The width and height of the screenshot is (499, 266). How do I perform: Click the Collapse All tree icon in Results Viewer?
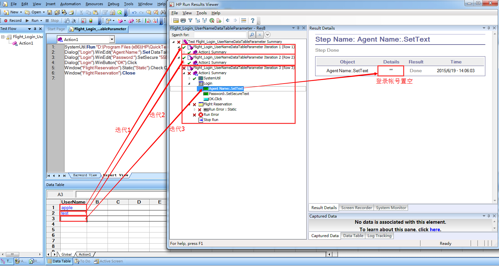205,20
